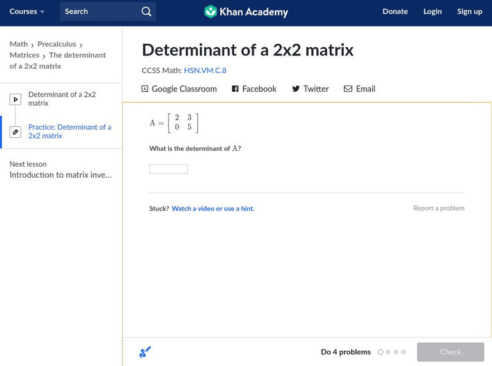The image size is (492, 366).
Task: Open Google Classroom share icon
Action: pos(144,89)
